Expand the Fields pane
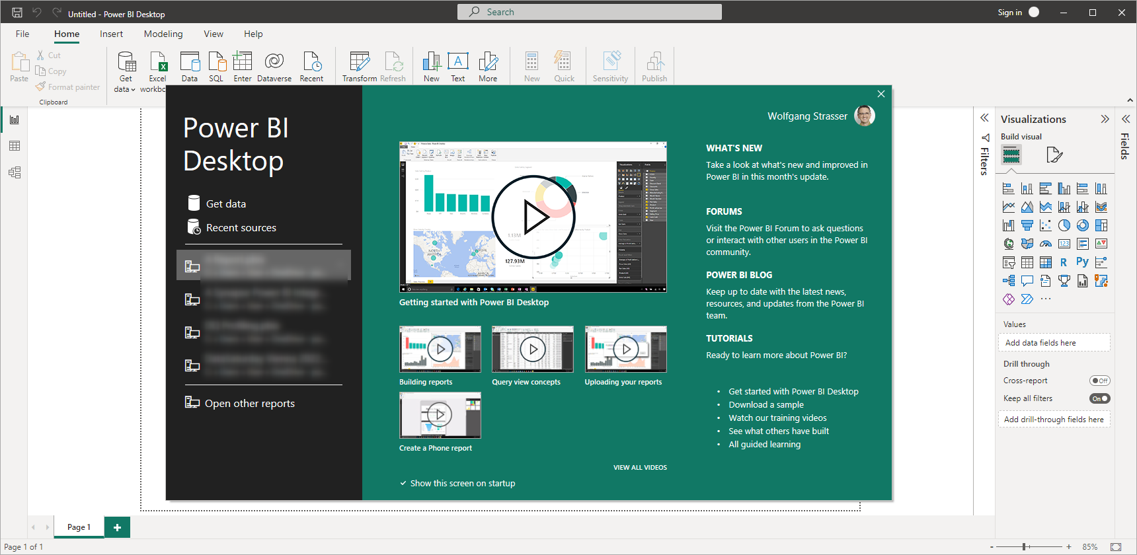This screenshot has height=555, width=1137. click(x=1126, y=119)
